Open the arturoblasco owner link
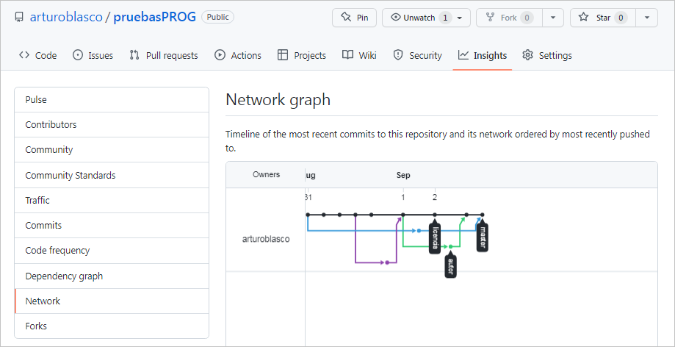 tap(66, 17)
